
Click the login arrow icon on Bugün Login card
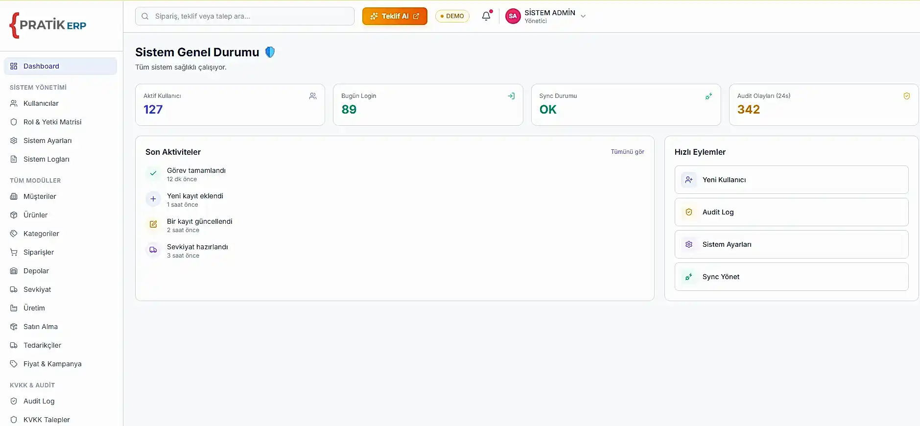[511, 96]
